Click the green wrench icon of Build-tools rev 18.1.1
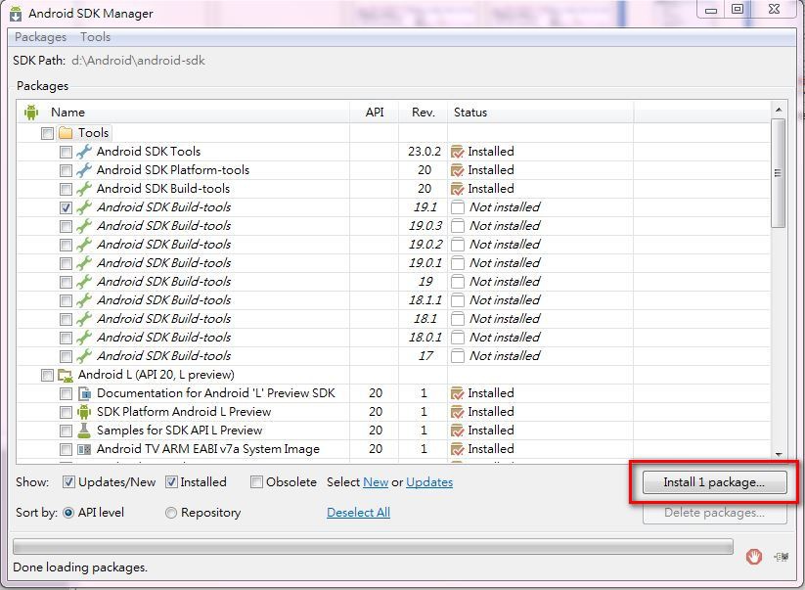 tap(84, 300)
